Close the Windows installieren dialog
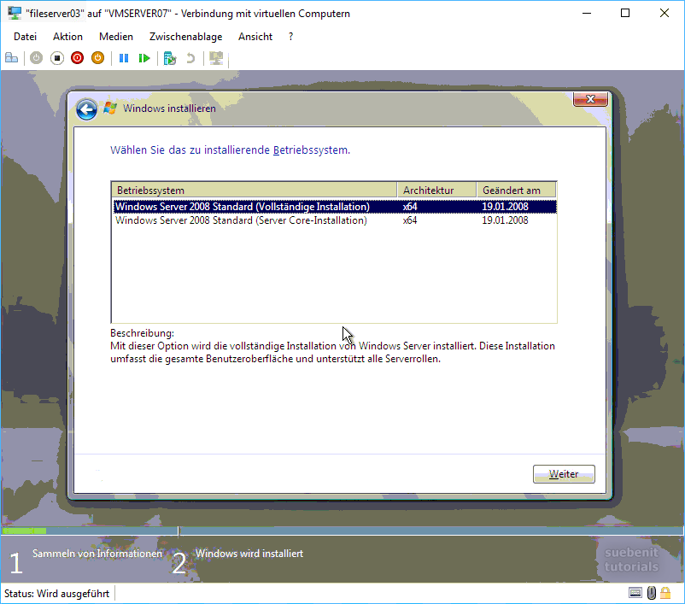 click(x=590, y=99)
